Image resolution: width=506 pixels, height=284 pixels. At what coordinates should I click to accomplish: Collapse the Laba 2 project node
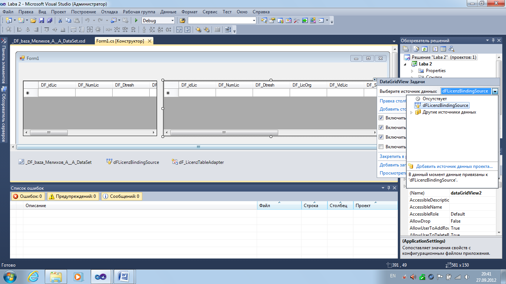tap(405, 64)
